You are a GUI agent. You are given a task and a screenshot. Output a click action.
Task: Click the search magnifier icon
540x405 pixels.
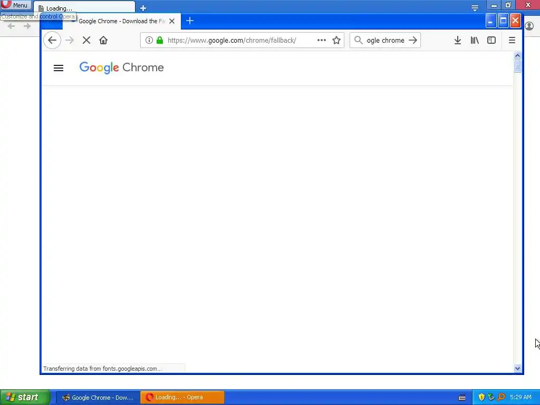pyautogui.click(x=359, y=40)
